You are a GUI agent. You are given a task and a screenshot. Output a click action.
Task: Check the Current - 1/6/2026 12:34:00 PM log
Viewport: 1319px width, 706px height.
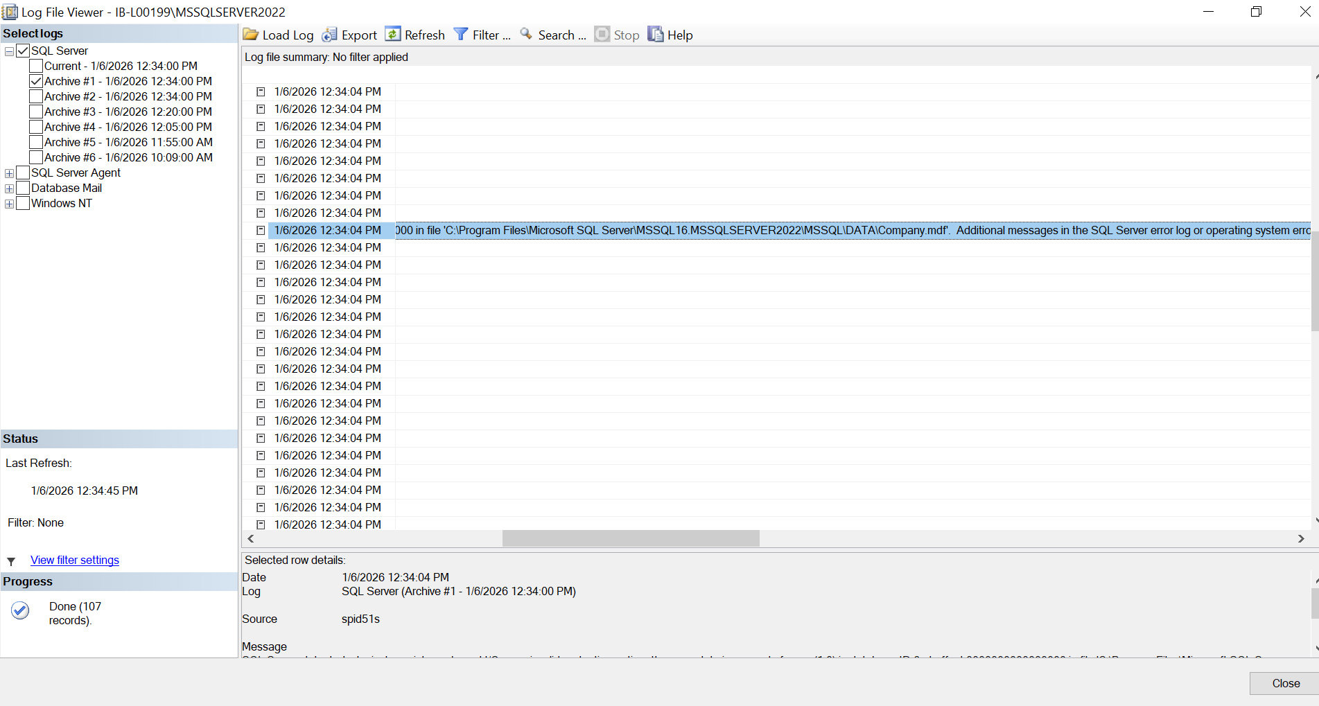(x=37, y=66)
